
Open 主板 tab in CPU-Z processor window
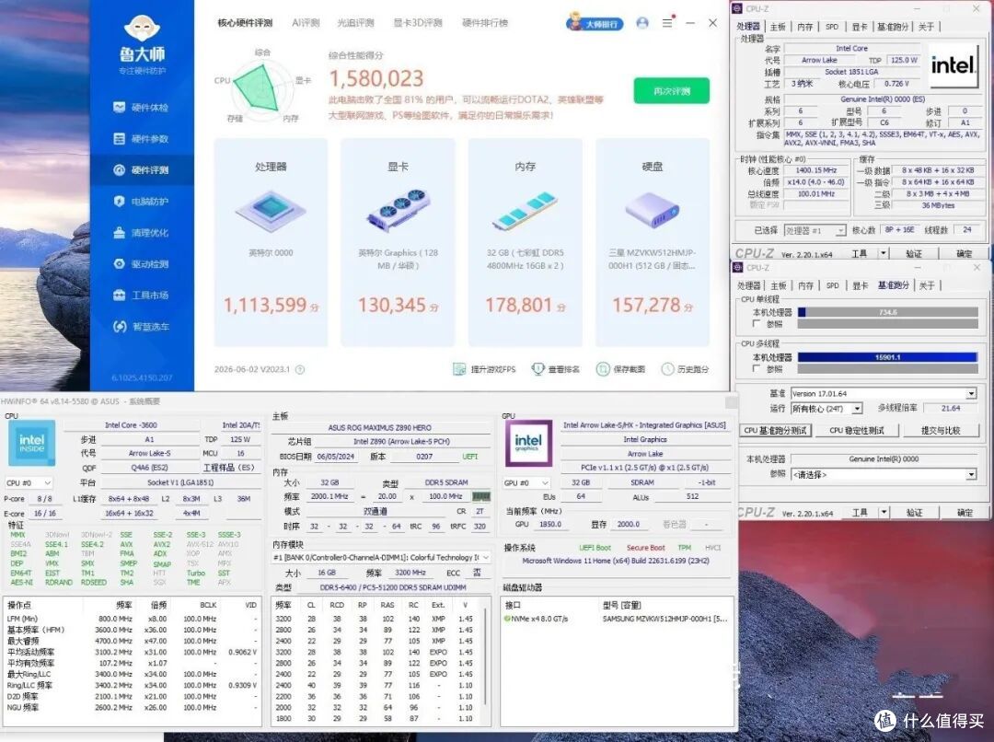[777, 27]
